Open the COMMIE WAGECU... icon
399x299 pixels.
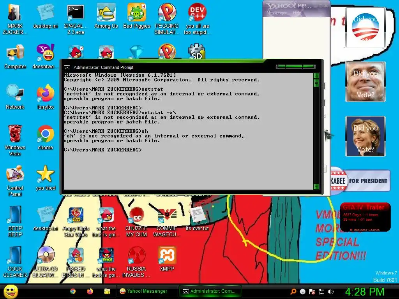[167, 222]
